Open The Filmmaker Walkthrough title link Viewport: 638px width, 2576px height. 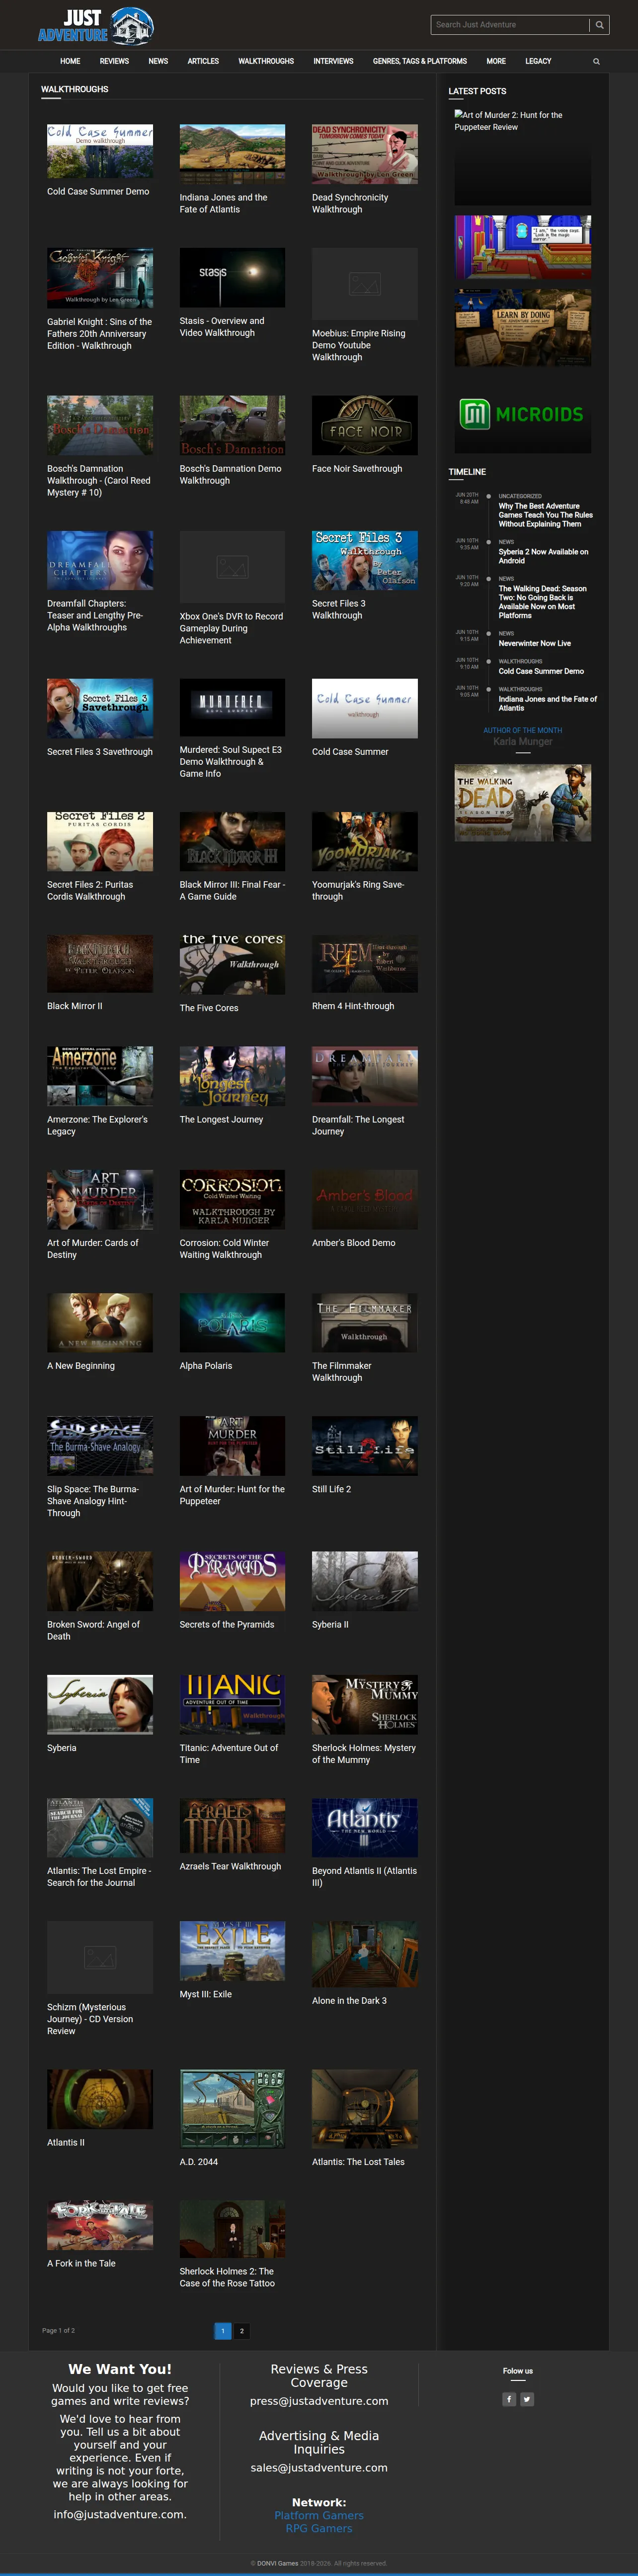point(341,1371)
